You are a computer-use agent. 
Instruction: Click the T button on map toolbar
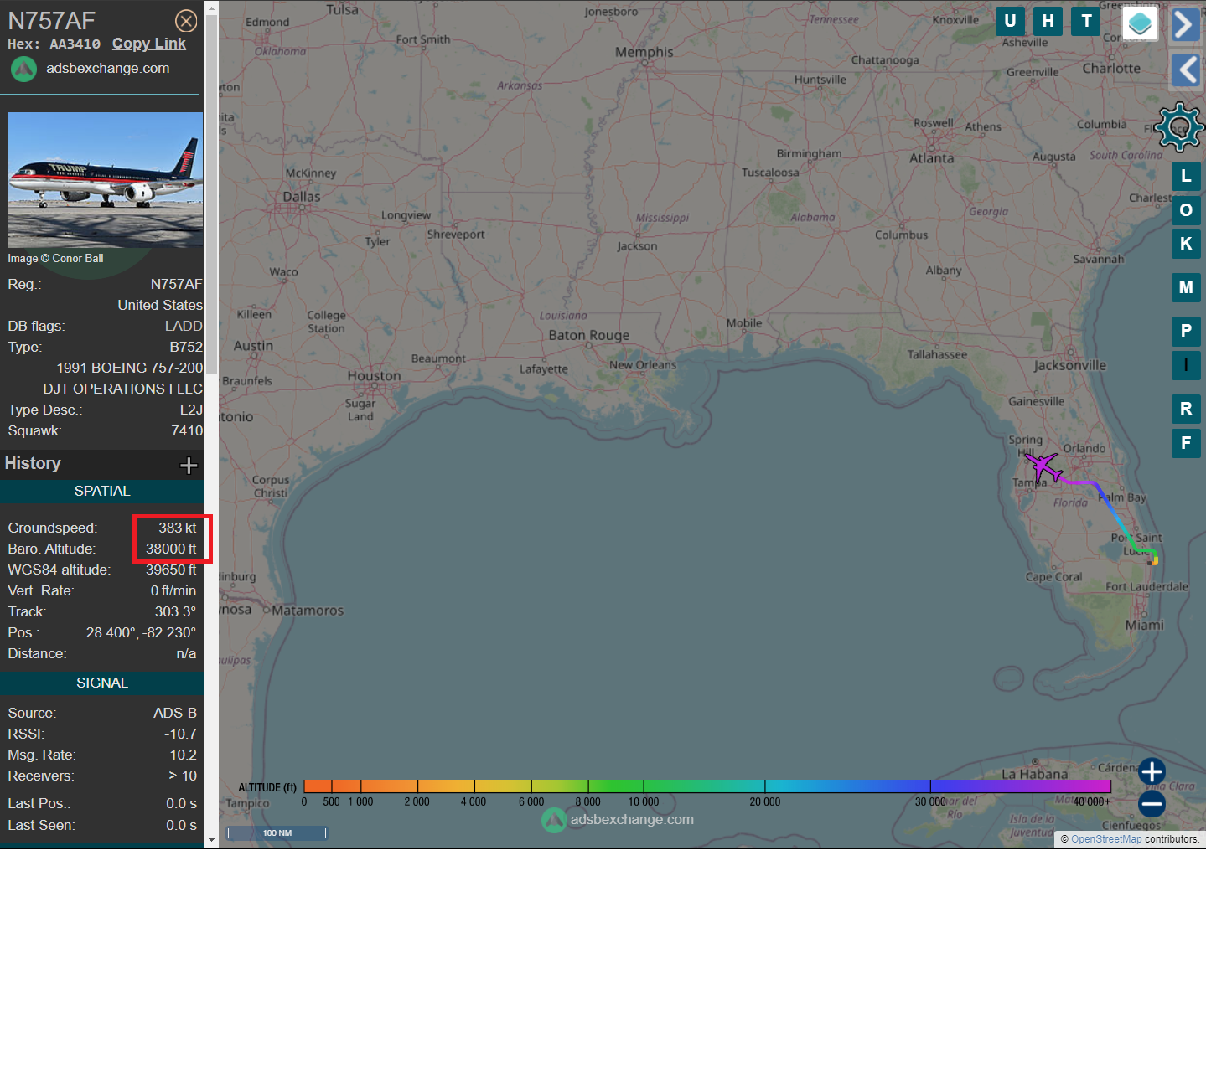click(x=1086, y=21)
